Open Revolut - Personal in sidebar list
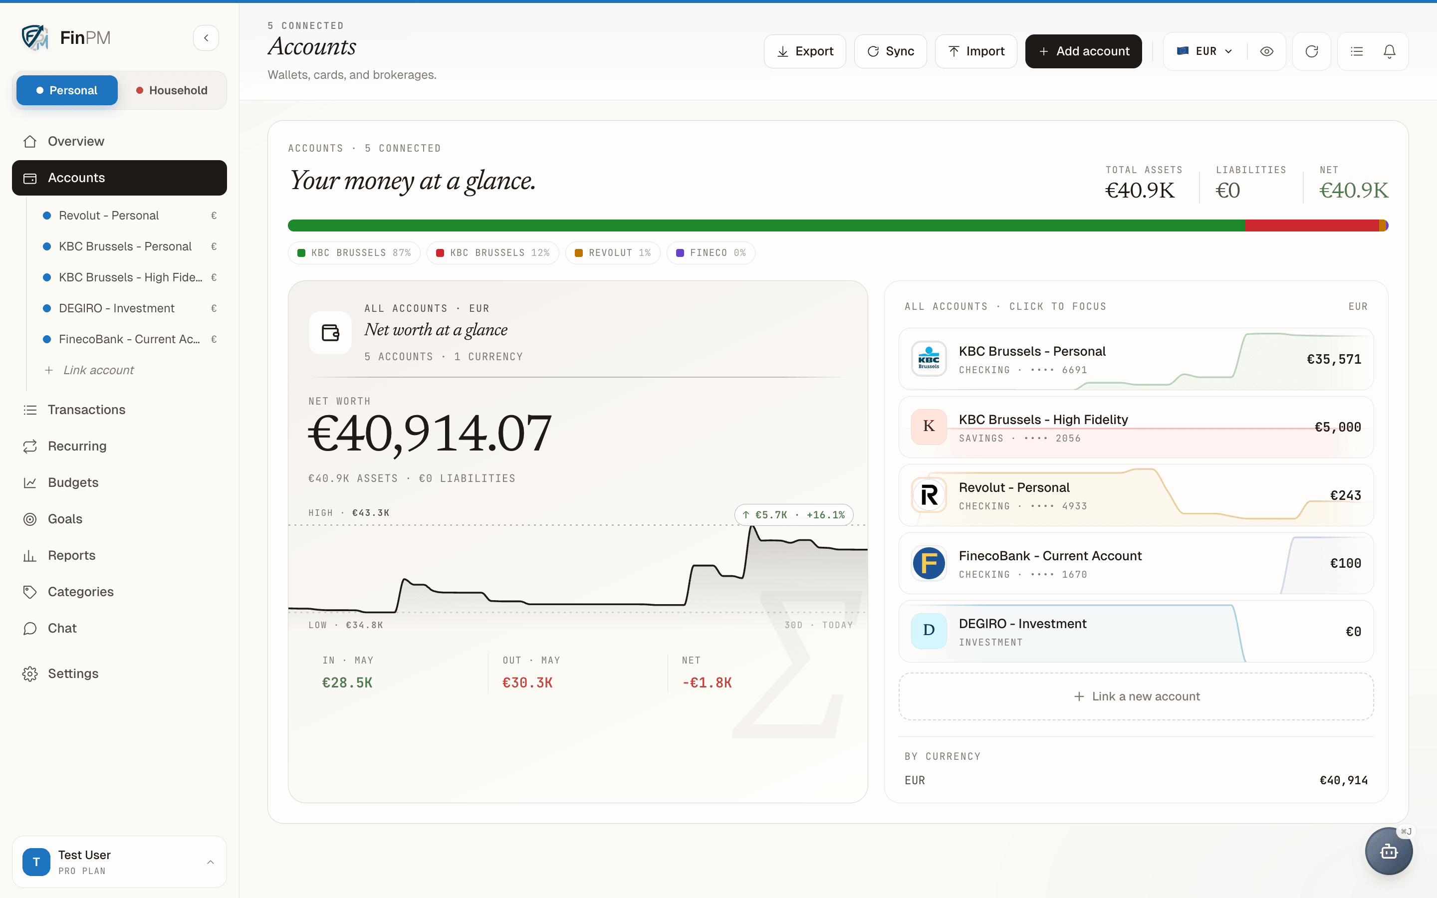The image size is (1437, 898). pyautogui.click(x=129, y=216)
